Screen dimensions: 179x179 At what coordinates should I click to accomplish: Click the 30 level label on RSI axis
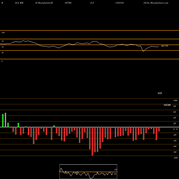[3, 53]
